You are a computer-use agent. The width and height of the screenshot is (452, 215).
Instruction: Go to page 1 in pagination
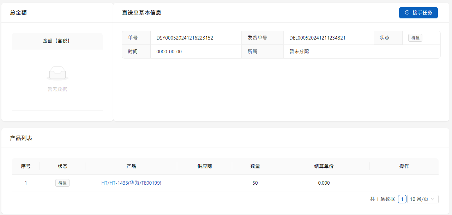coord(402,199)
